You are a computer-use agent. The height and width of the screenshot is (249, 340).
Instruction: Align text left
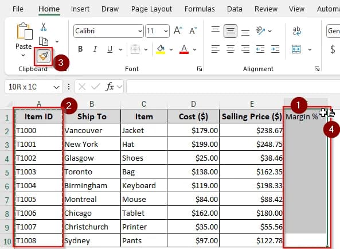[216, 49]
